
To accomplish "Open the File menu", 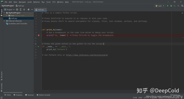I will (x=6, y=2).
